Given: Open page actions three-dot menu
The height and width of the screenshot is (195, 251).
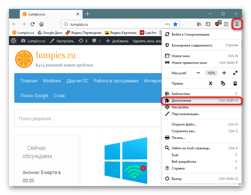Looking at the screenshot, I should [168, 24].
